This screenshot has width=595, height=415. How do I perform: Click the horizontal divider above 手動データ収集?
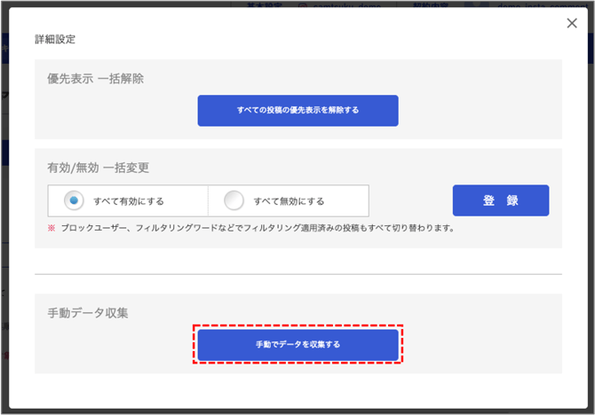(x=297, y=274)
